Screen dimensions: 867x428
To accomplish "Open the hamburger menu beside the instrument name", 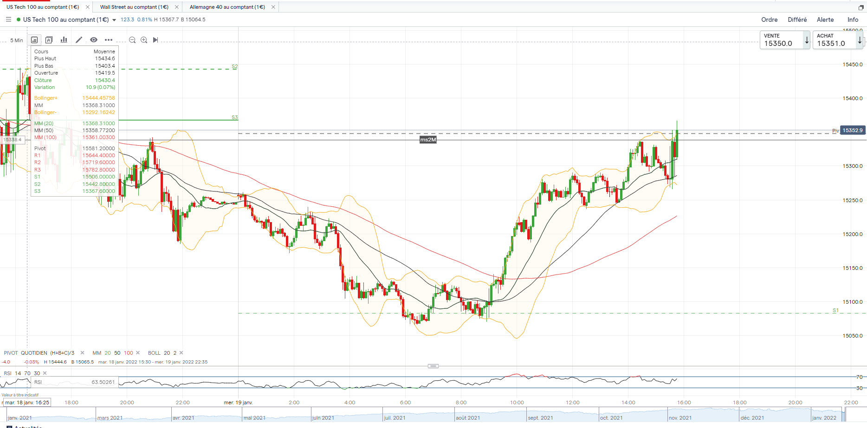I will coord(8,19).
